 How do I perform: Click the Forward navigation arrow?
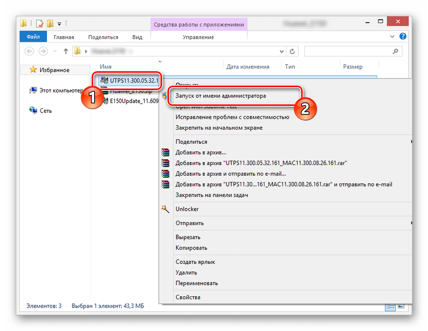point(43,51)
